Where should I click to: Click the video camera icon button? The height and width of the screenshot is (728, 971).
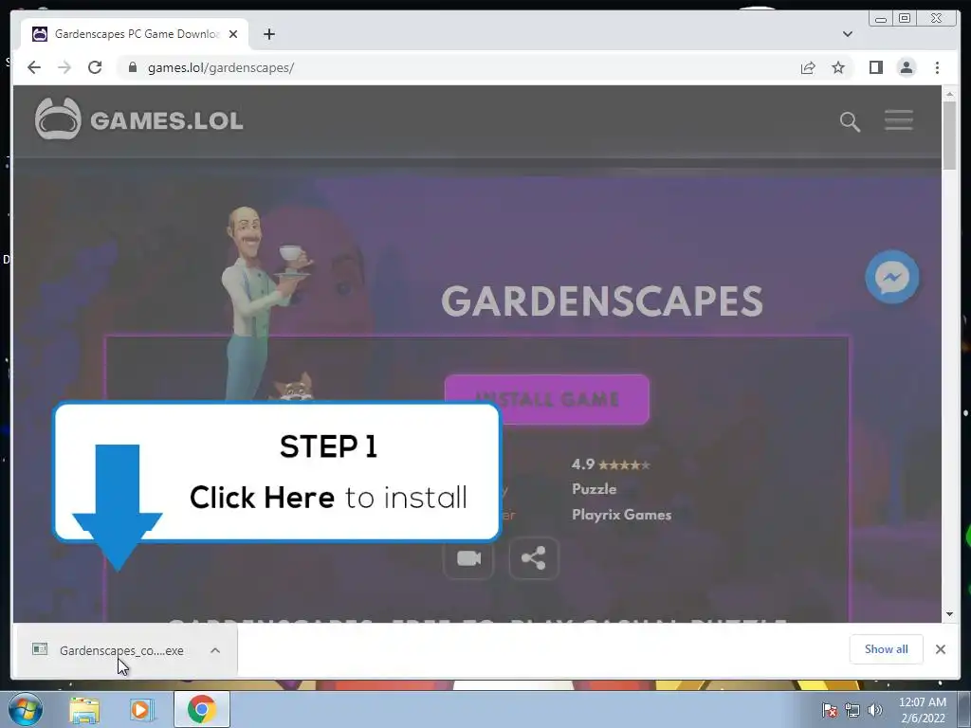pyautogui.click(x=468, y=558)
